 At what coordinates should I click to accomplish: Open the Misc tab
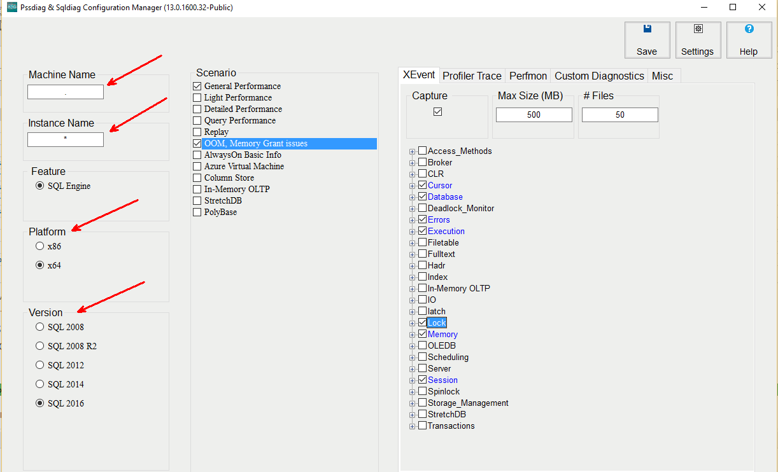(x=662, y=76)
